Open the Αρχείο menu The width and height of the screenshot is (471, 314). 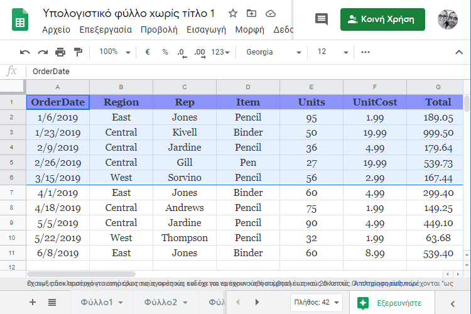point(56,30)
